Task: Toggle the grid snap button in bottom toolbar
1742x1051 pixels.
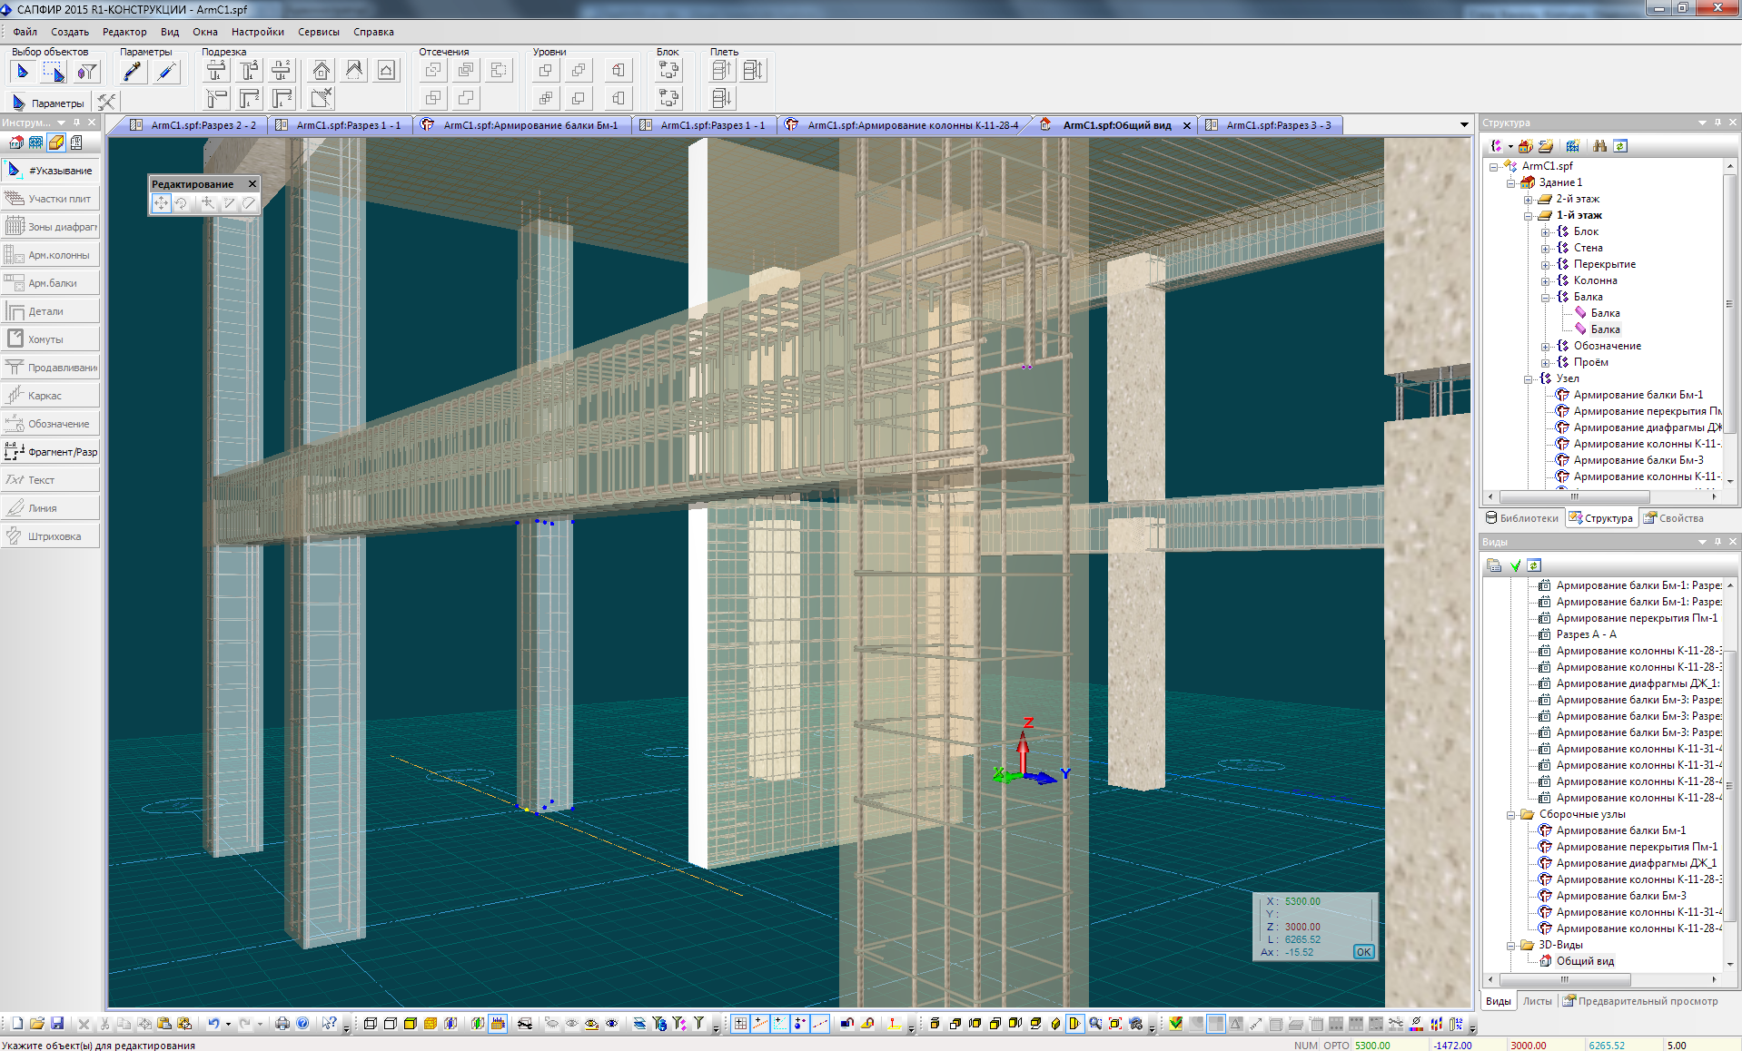Action: click(x=740, y=1024)
